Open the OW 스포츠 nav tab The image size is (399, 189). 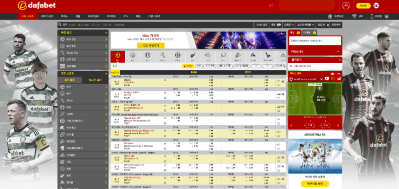47,16
